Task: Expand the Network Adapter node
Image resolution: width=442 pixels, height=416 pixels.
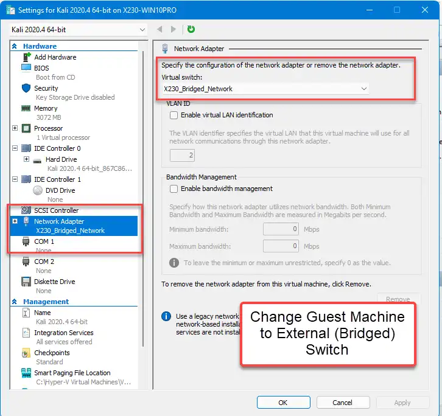Action: (x=15, y=221)
